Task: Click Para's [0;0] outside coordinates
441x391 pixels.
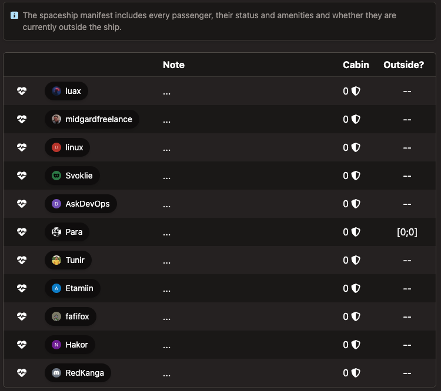Action: tap(407, 232)
